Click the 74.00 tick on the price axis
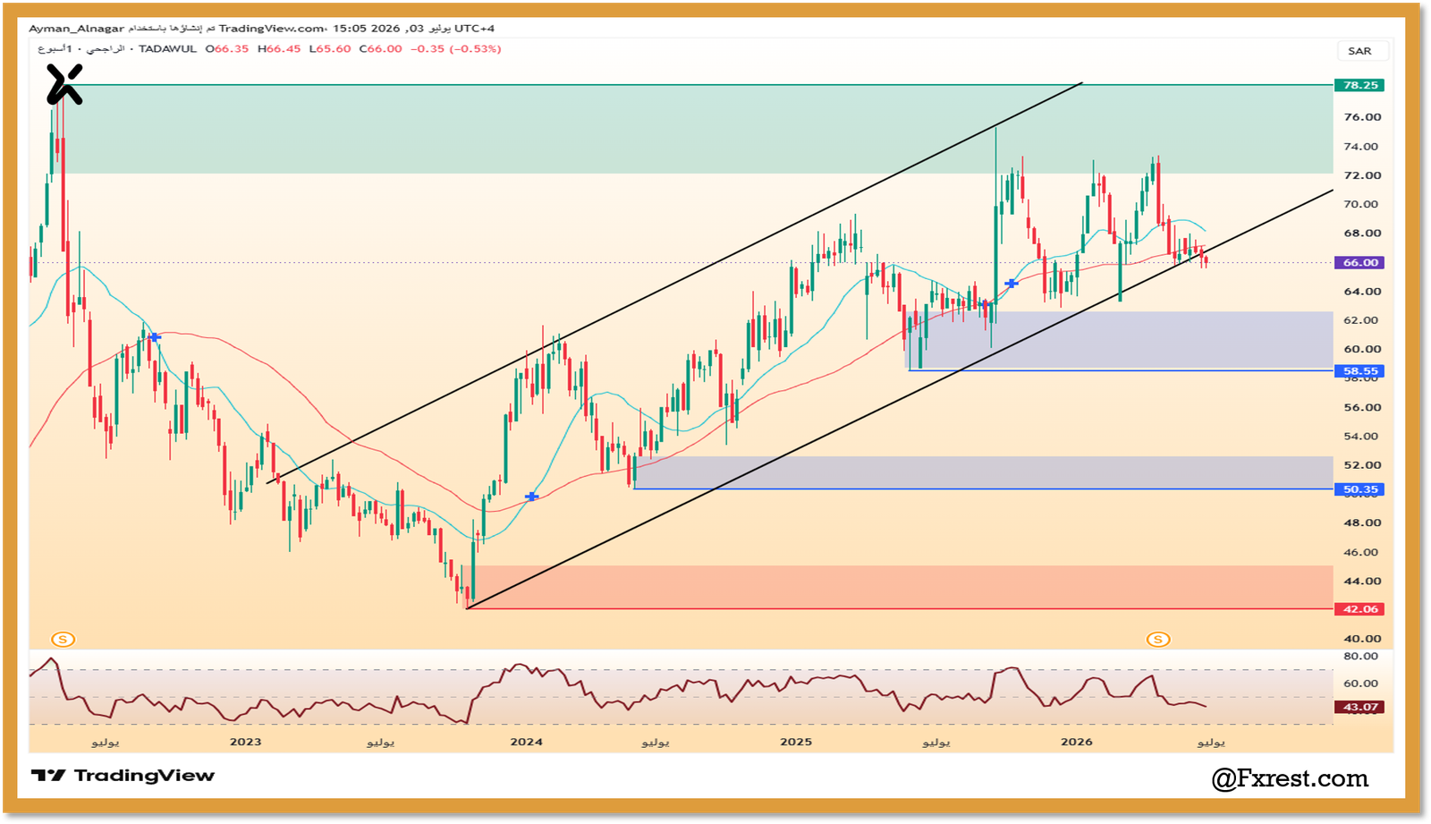Image resolution: width=1431 pixels, height=824 pixels. click(1362, 147)
